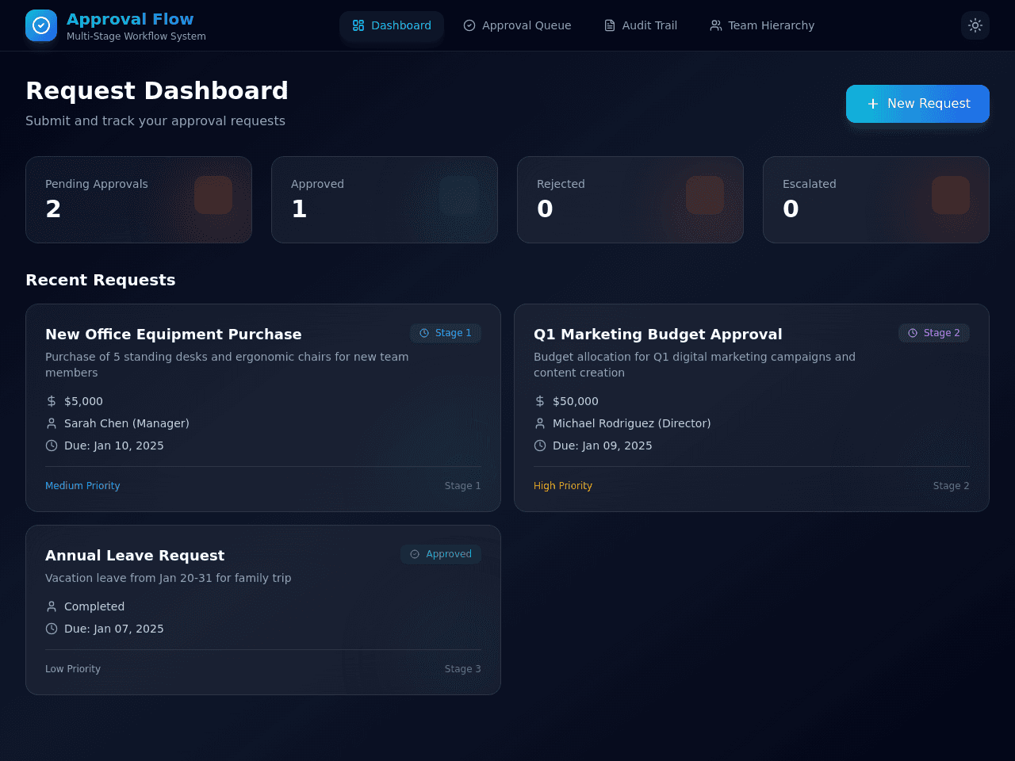Select the Escalated stat card

point(876,200)
